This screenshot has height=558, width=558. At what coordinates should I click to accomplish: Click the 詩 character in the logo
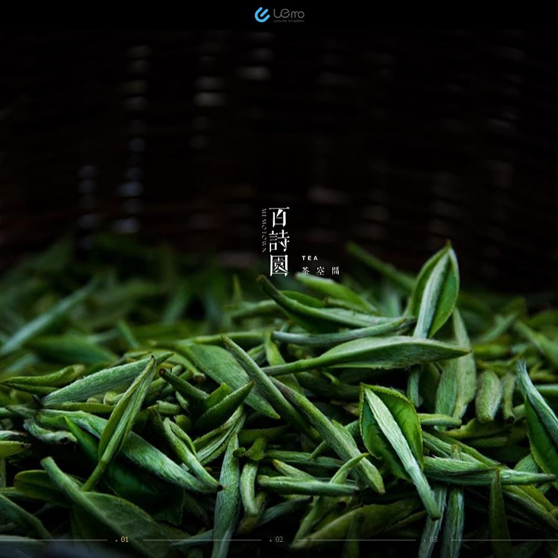279,241
